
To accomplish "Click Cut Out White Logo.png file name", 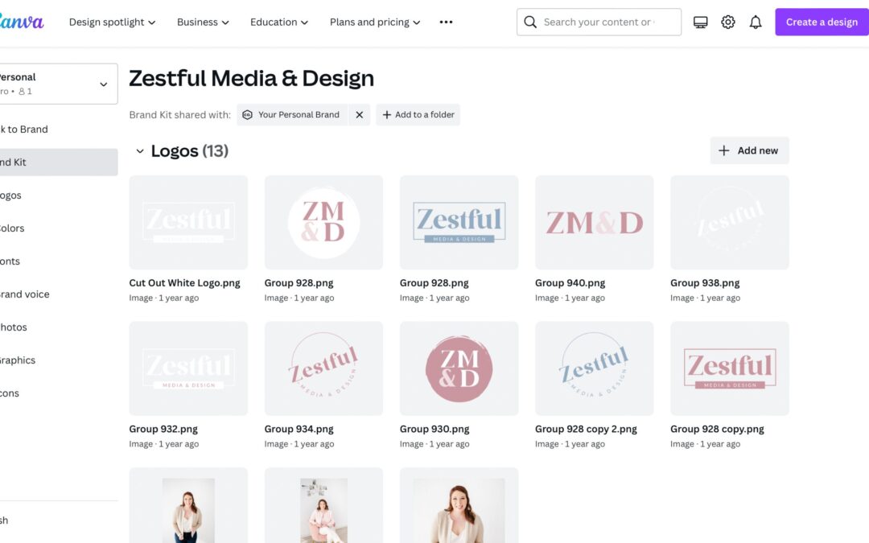I will 184,283.
